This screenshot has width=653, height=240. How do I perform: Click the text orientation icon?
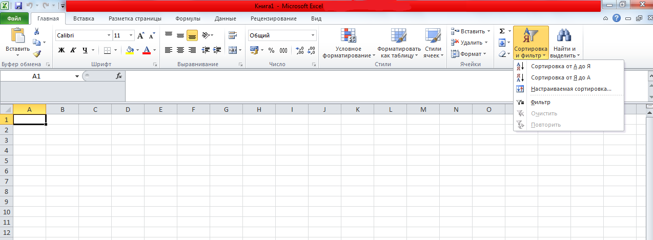coord(206,35)
